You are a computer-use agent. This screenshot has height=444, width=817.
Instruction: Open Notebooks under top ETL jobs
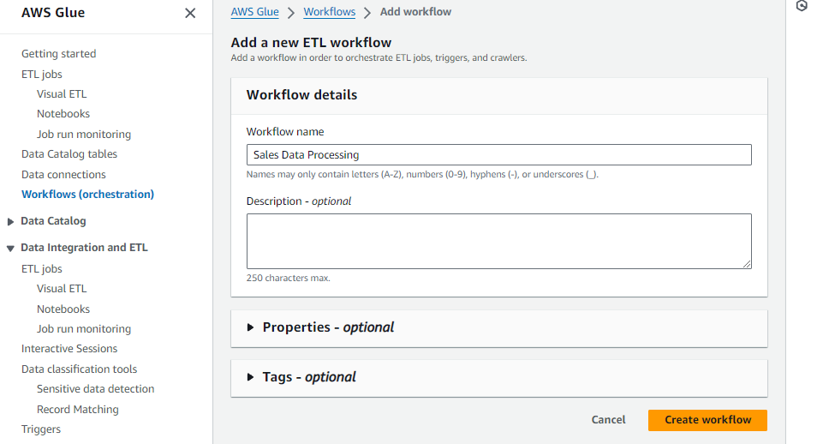pos(63,114)
